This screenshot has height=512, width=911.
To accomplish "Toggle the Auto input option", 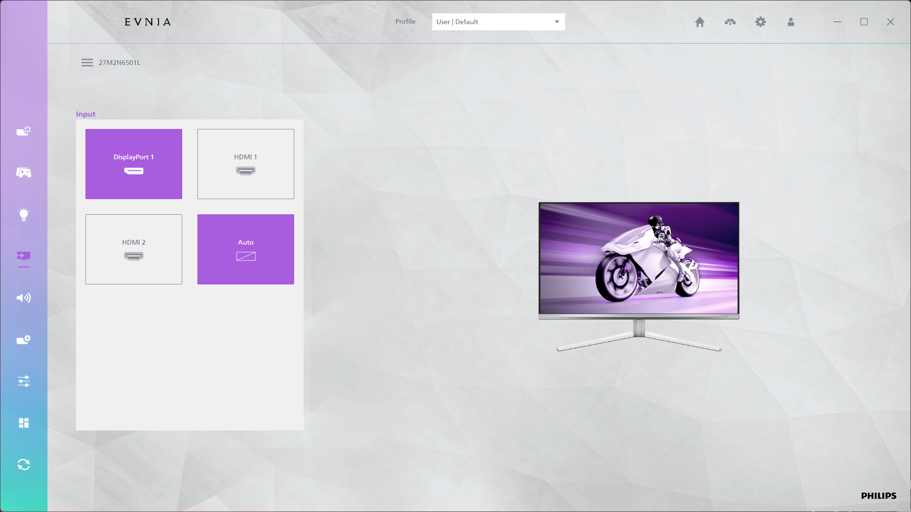I will click(246, 249).
